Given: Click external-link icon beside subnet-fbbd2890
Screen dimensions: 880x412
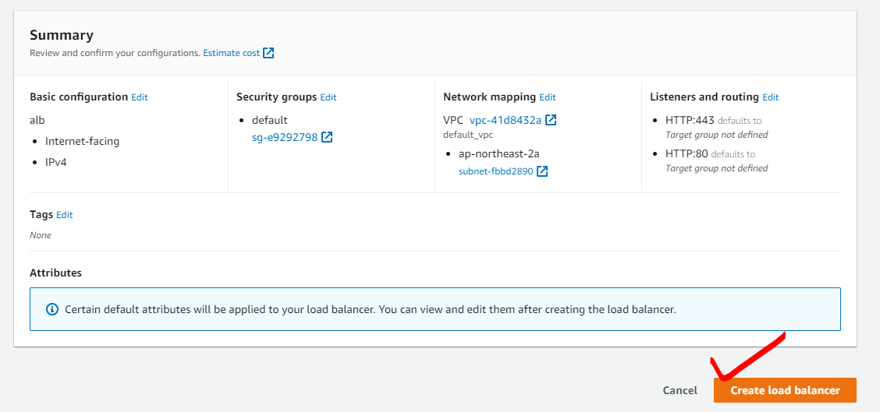Looking at the screenshot, I should tap(542, 171).
